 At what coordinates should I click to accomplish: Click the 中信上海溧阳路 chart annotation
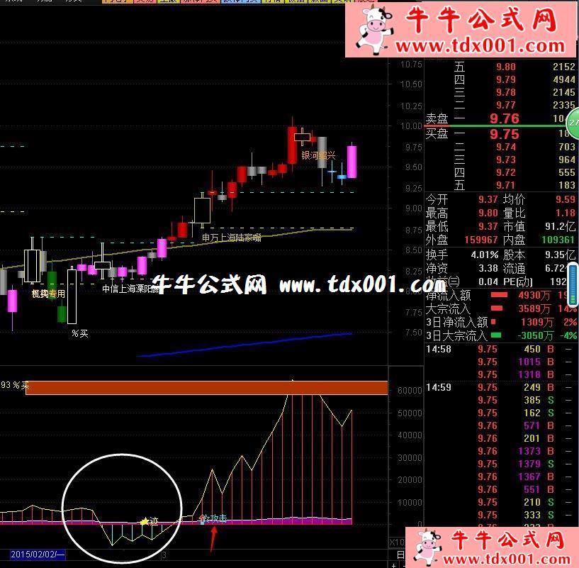tap(130, 289)
